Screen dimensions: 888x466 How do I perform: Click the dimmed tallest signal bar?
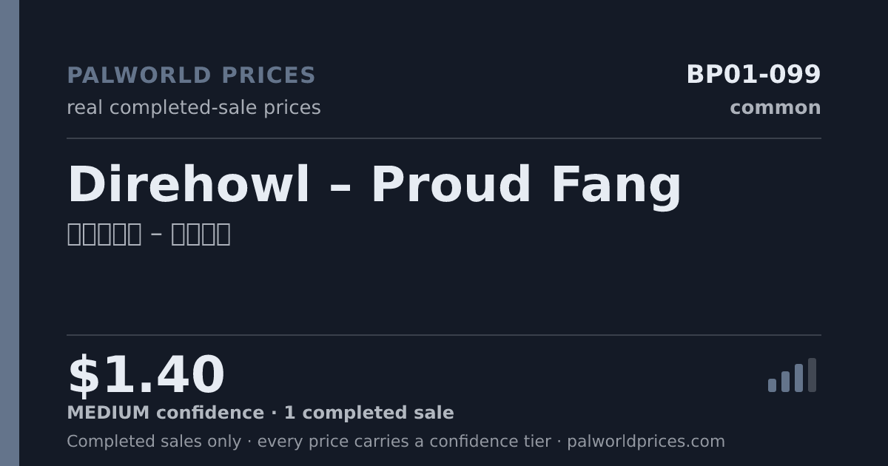point(812,375)
